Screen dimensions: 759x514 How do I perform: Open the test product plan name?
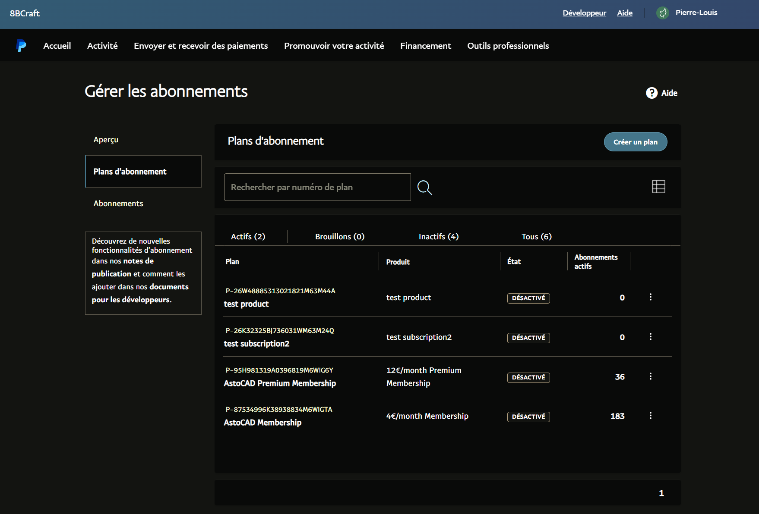pyautogui.click(x=246, y=304)
